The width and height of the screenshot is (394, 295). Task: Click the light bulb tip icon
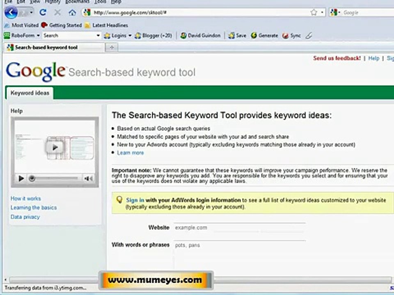119,200
